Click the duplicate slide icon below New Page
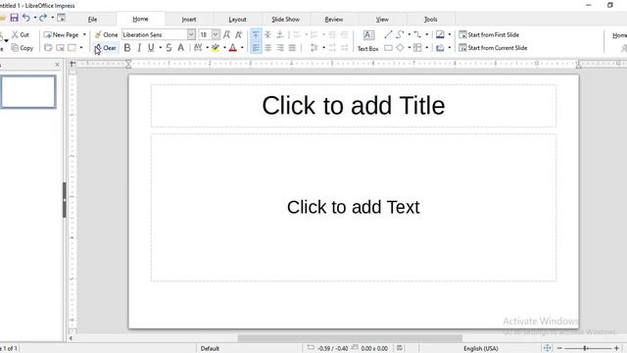627x353 pixels. coord(48,48)
